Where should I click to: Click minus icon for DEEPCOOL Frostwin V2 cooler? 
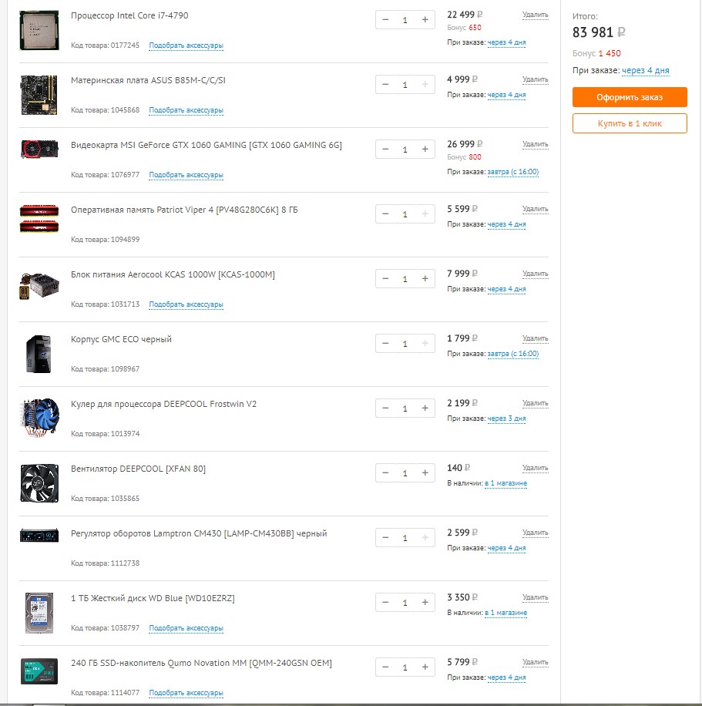[x=385, y=408]
